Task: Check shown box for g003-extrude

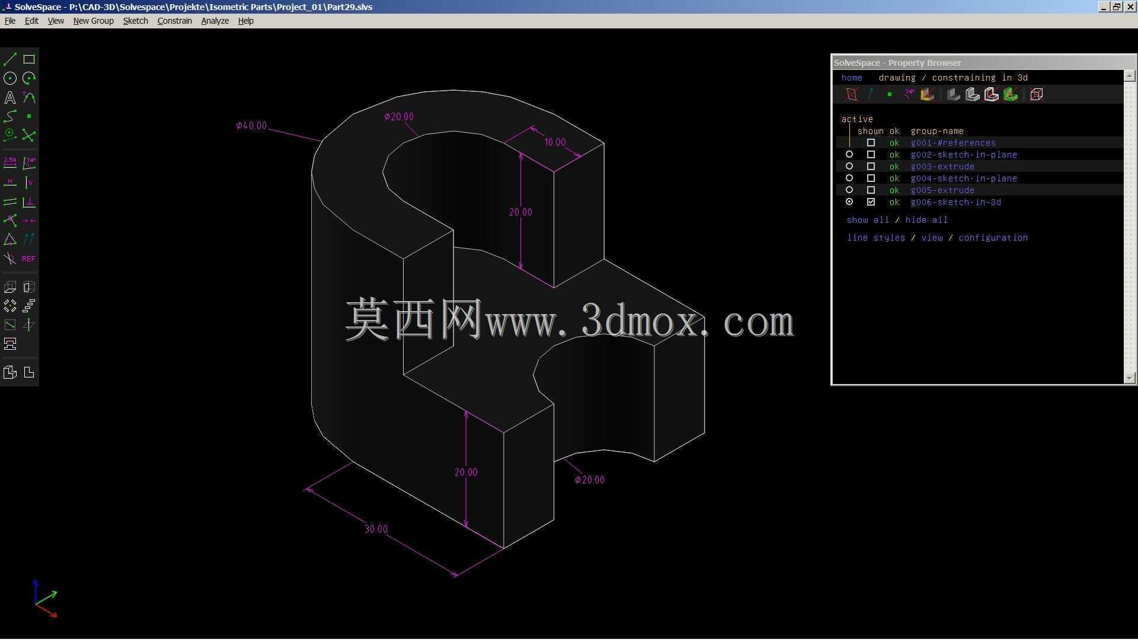Action: pos(871,167)
